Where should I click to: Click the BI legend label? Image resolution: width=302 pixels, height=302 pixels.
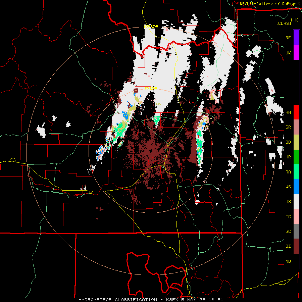[x=288, y=246]
